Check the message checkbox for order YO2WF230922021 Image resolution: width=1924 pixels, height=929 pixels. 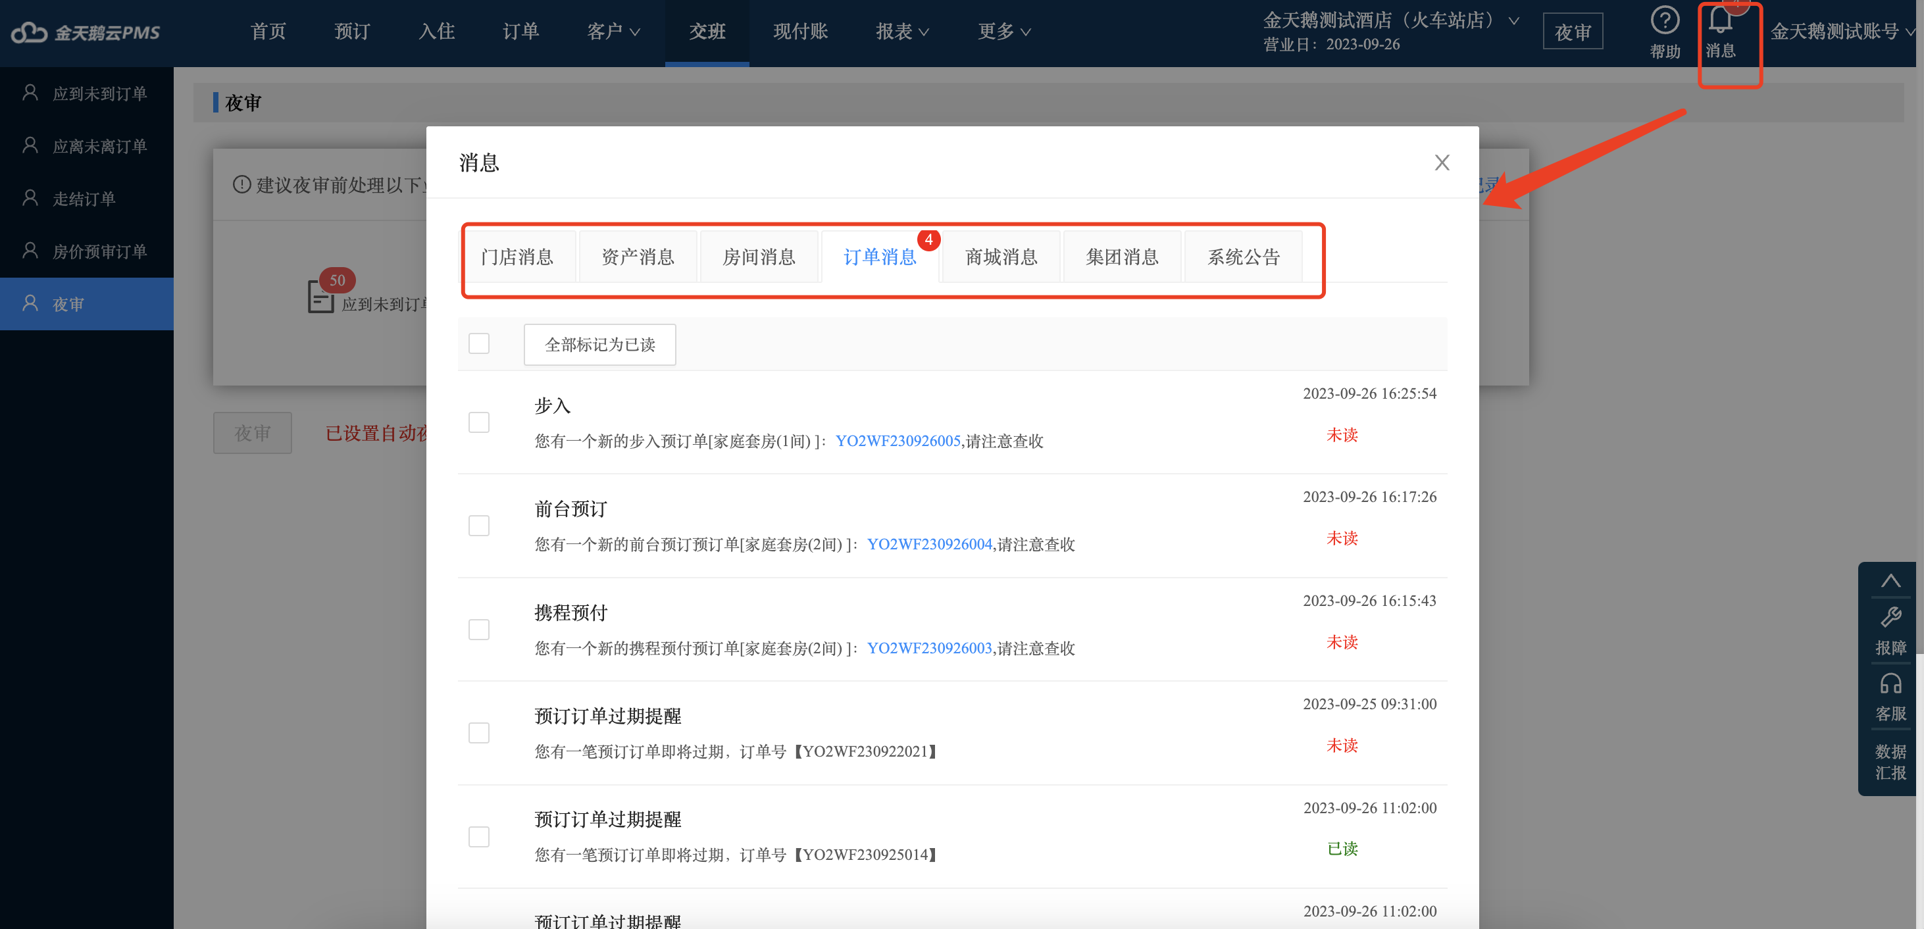pyautogui.click(x=479, y=732)
